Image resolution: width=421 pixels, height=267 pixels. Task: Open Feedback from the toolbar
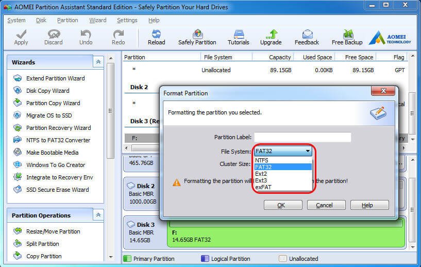(x=307, y=37)
